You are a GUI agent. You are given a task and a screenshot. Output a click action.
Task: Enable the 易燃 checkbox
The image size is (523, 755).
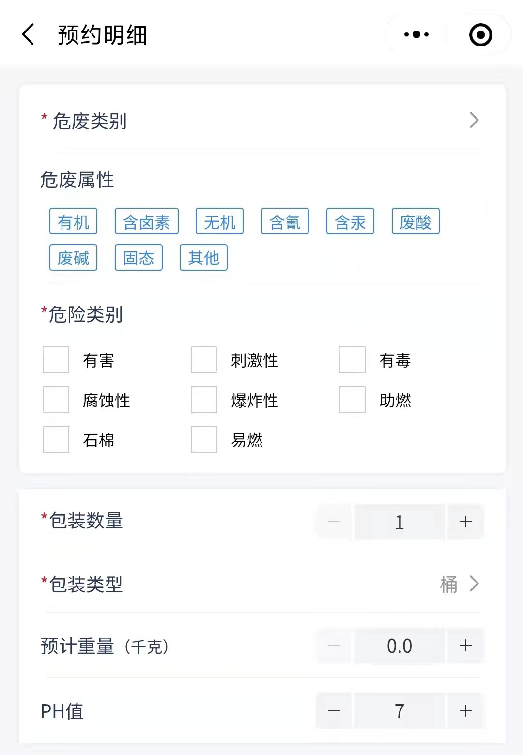(204, 440)
